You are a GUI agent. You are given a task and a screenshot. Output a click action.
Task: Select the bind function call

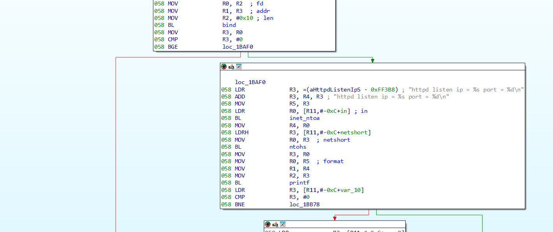pos(229,25)
